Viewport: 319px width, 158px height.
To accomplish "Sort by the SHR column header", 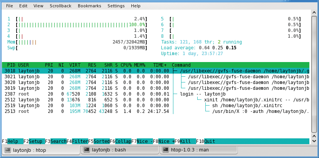I will pos(108,65).
